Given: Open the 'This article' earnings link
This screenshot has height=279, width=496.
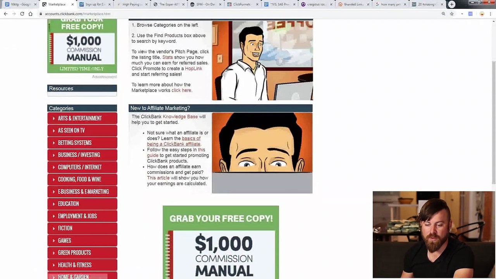Looking at the screenshot, I should [x=158, y=178].
